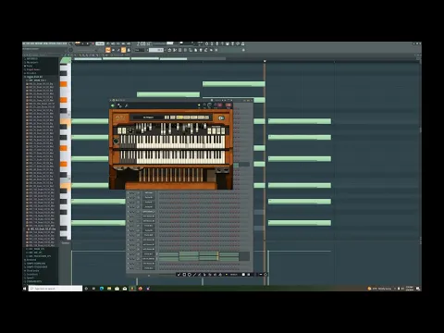The width and height of the screenshot is (444, 333).
Task: Click the playhead marker on the piano roll timeline
Action: [265, 61]
